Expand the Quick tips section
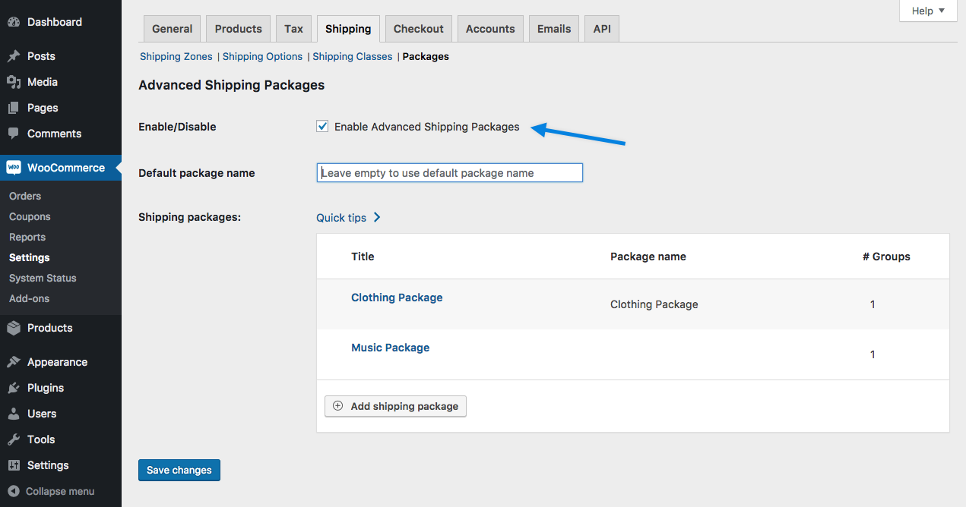The image size is (966, 507). [x=348, y=218]
